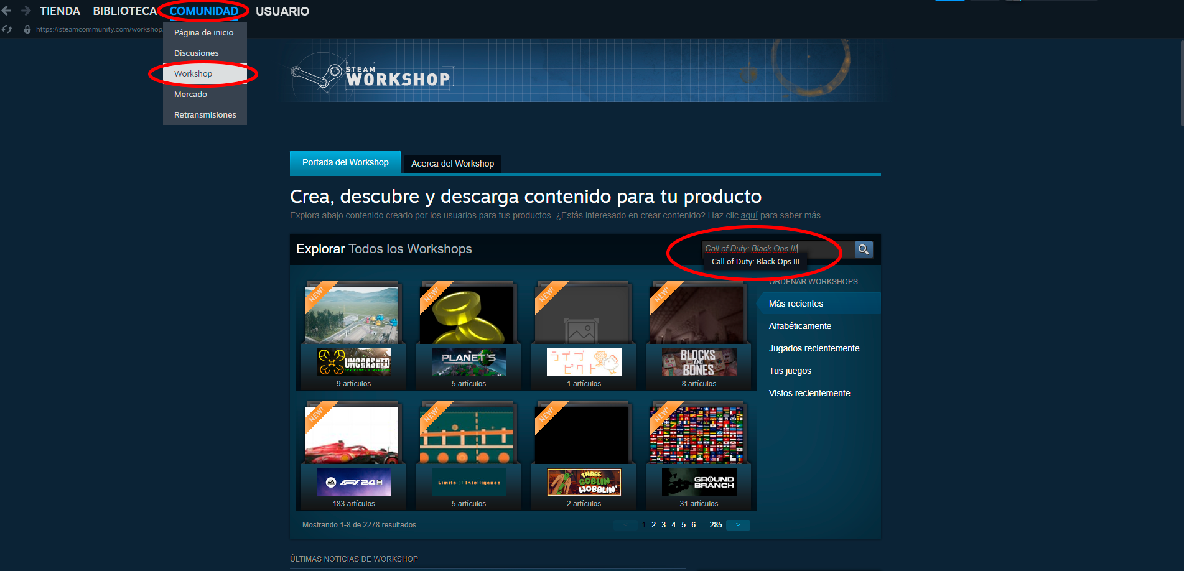Click the browser back arrow
Screen dimensions: 1184x571
pos(7,11)
